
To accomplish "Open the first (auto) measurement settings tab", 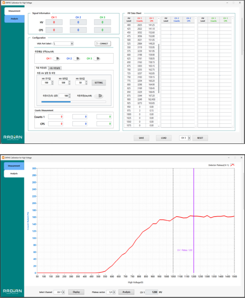I will pos(41,68).
